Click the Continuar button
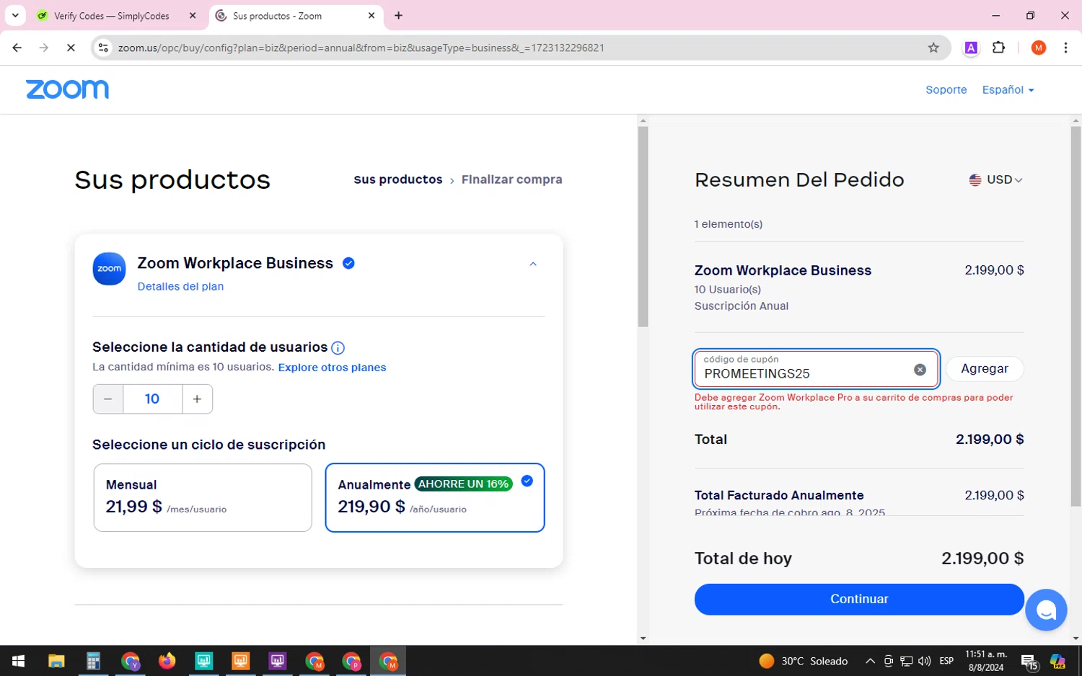The image size is (1082, 676). (859, 599)
